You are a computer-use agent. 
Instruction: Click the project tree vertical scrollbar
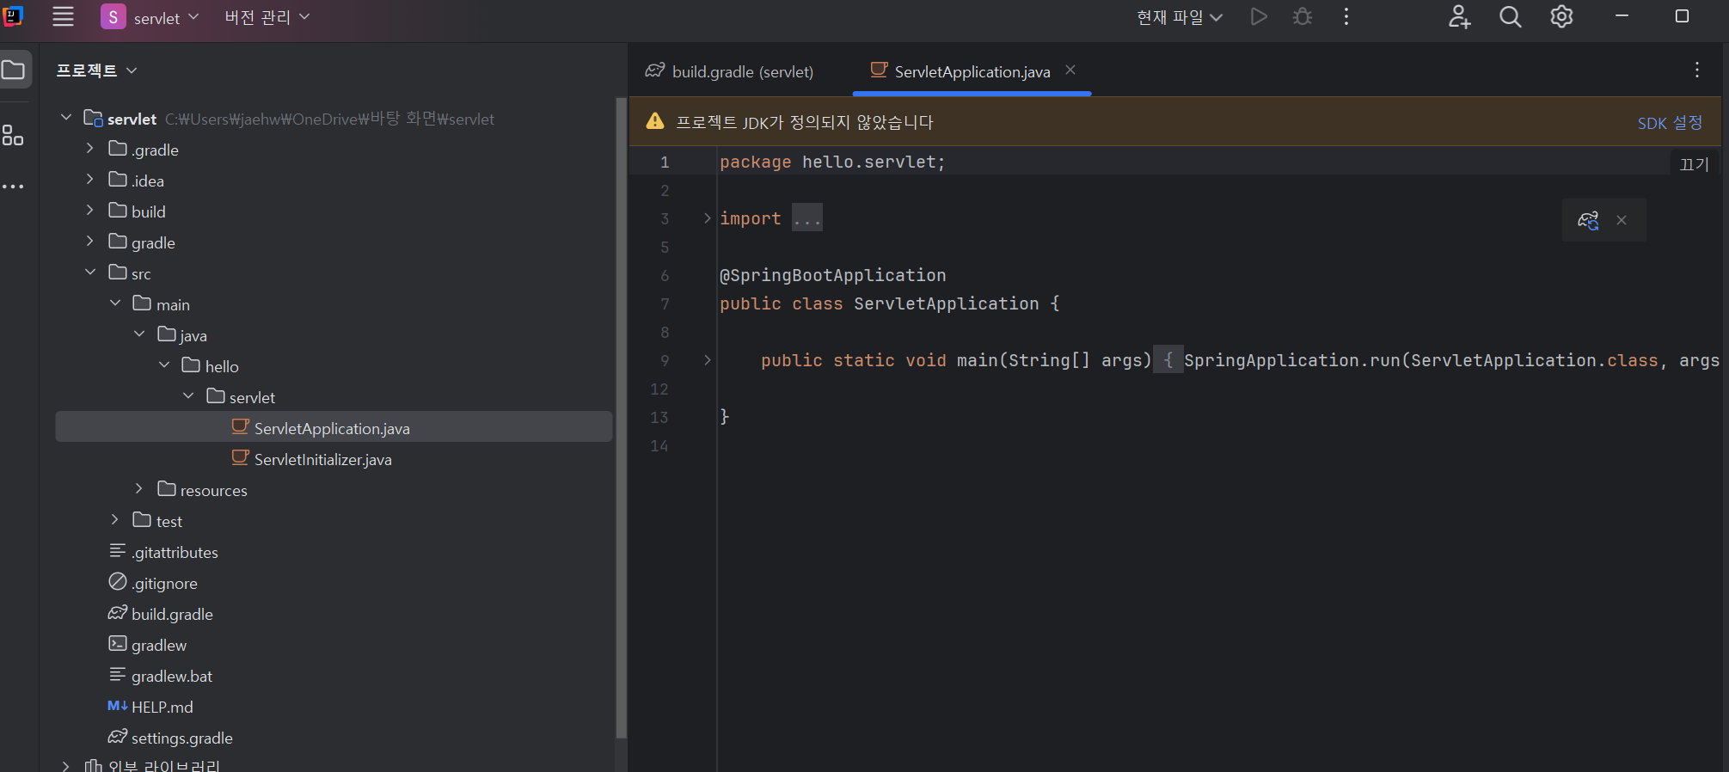coord(621,418)
